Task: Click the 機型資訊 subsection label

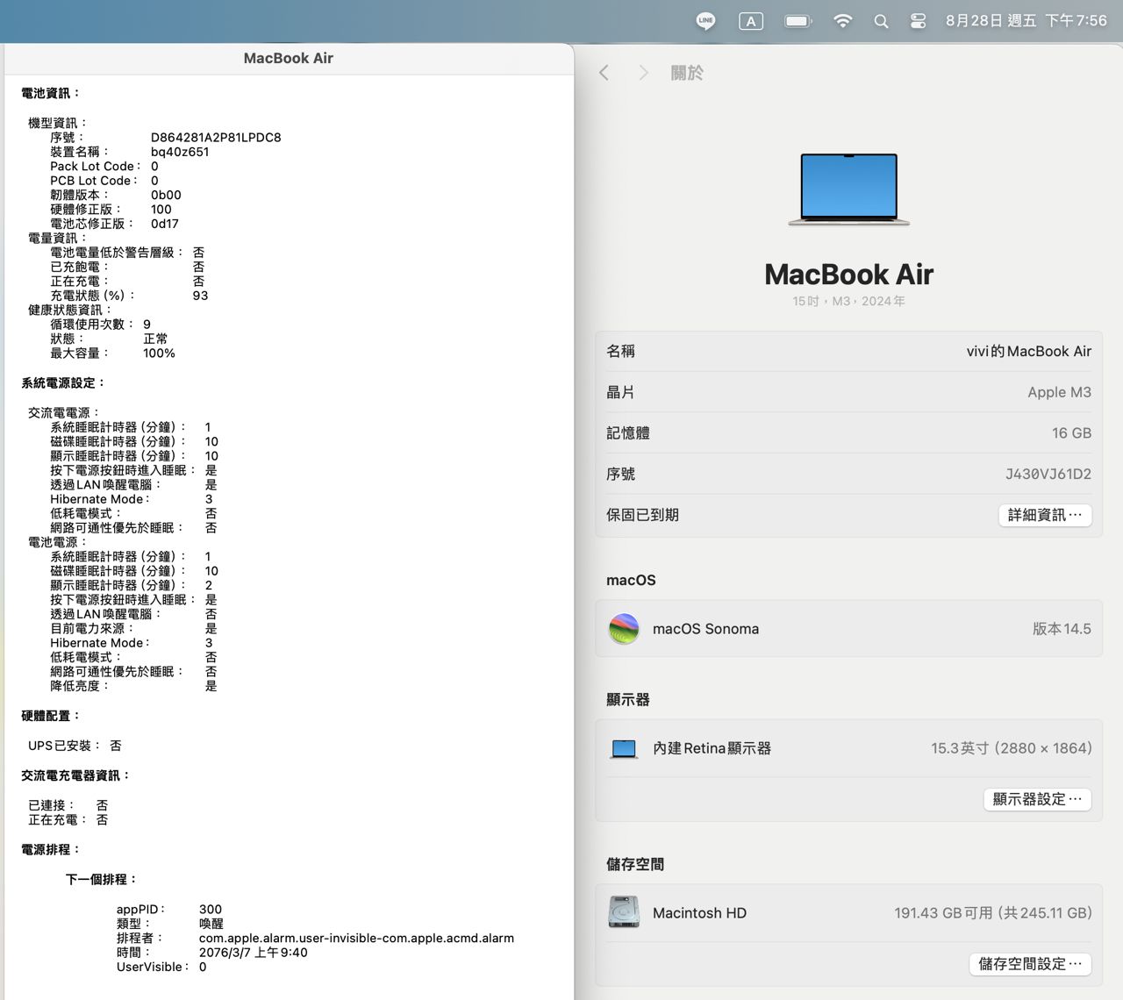Action: click(x=57, y=123)
